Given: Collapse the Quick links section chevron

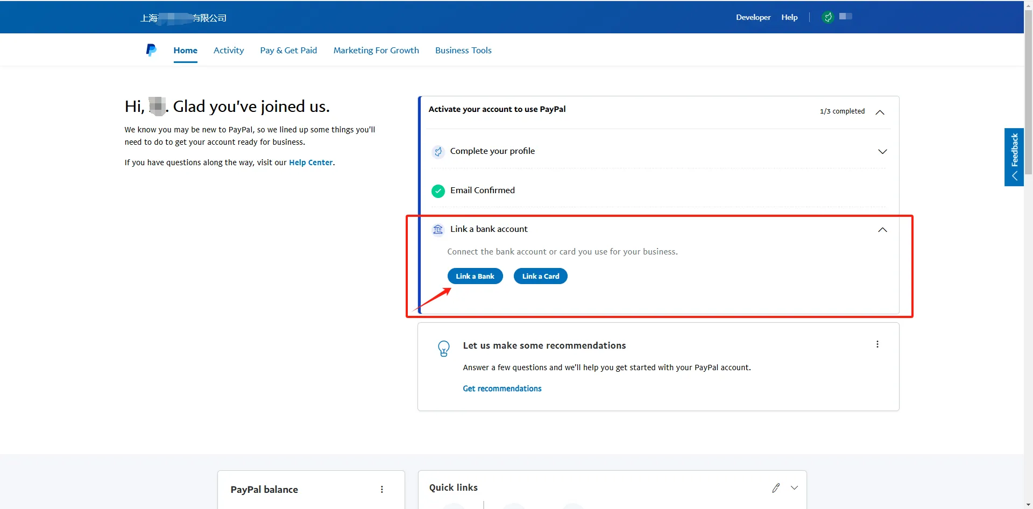Looking at the screenshot, I should click(x=794, y=488).
